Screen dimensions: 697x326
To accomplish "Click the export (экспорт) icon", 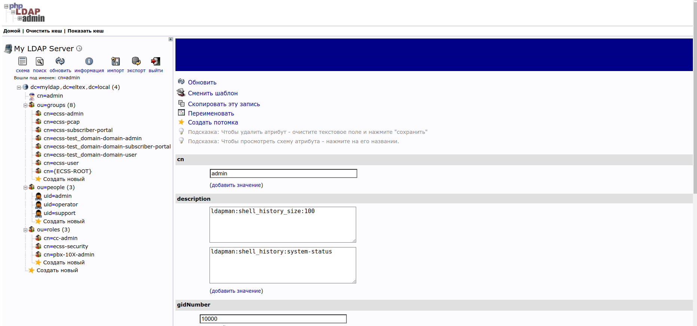I will [136, 61].
